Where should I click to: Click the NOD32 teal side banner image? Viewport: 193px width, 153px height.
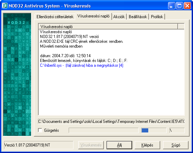[x=17, y=75]
